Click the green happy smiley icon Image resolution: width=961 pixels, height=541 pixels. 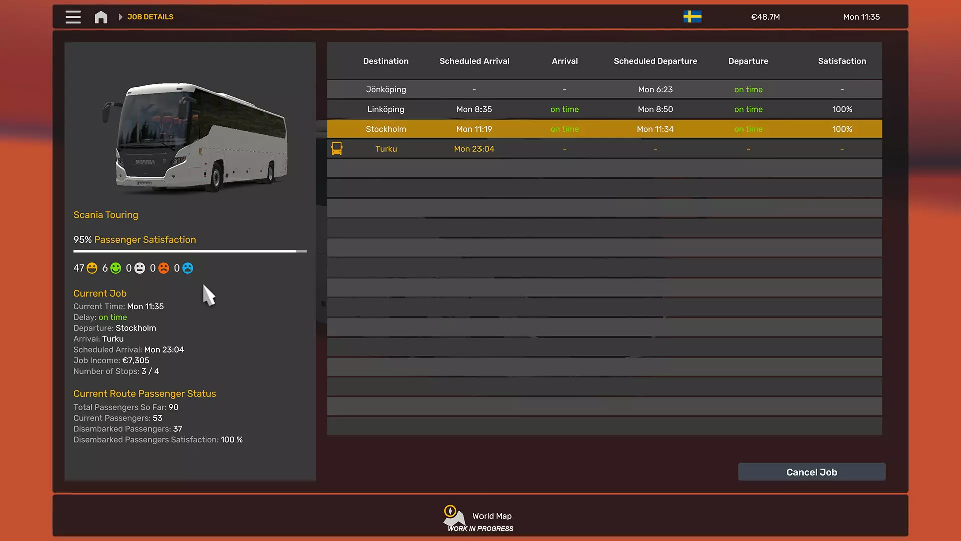click(116, 268)
